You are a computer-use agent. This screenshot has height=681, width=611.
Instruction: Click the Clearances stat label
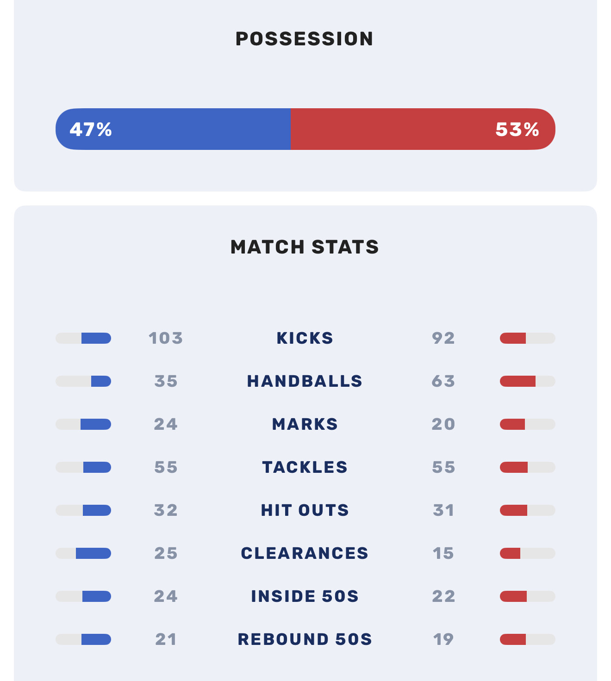(x=305, y=553)
